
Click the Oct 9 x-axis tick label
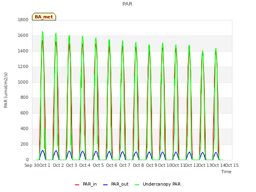(x=152, y=165)
